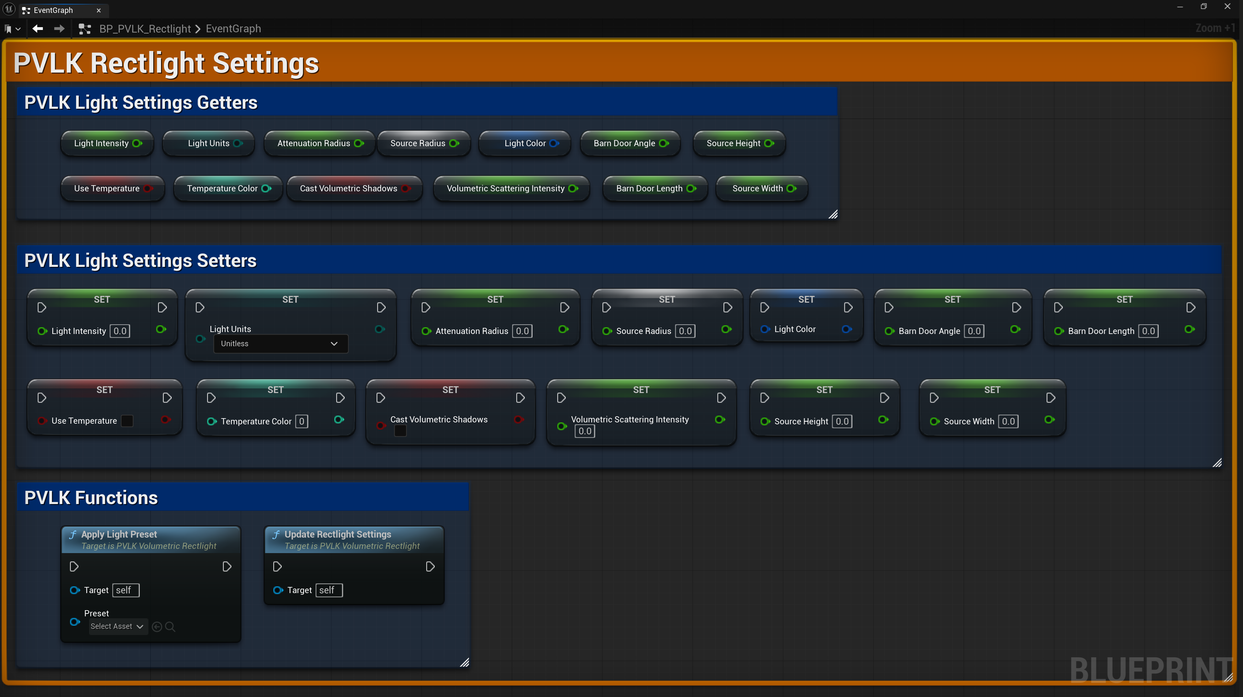This screenshot has height=697, width=1243.
Task: Open the Light Units Unitless dropdown
Action: coord(280,344)
